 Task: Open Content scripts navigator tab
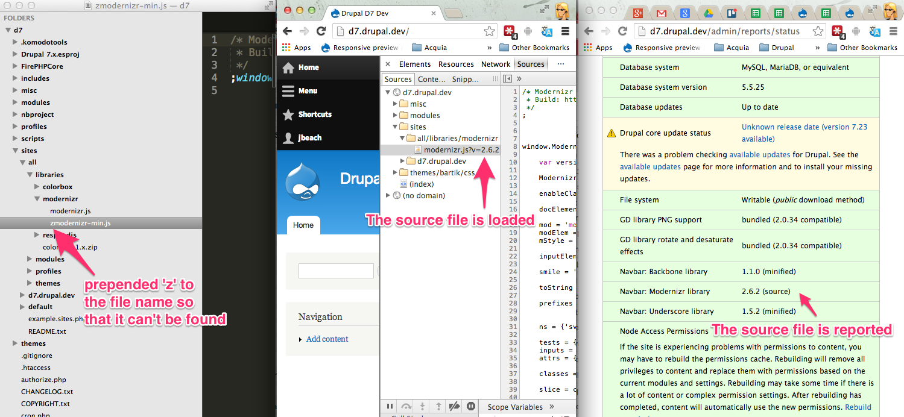click(x=432, y=79)
